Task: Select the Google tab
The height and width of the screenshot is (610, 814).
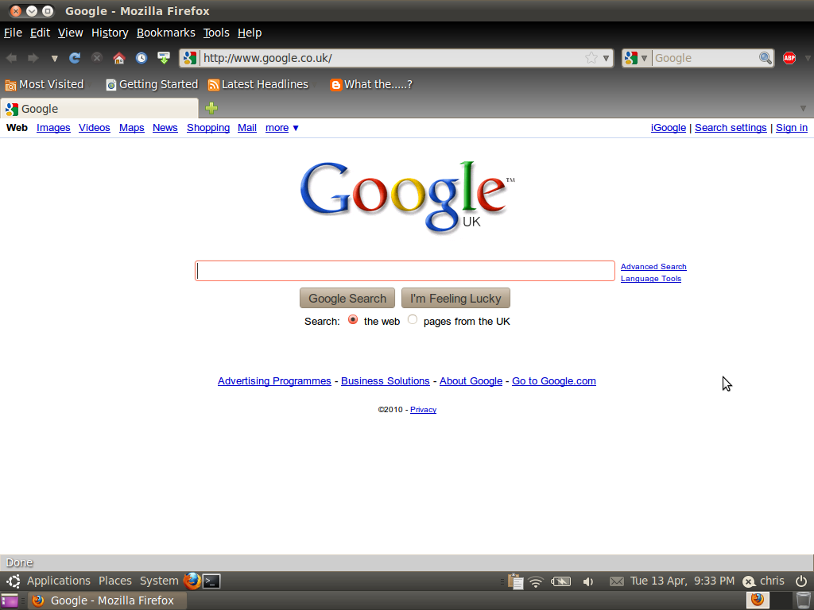Action: point(99,108)
